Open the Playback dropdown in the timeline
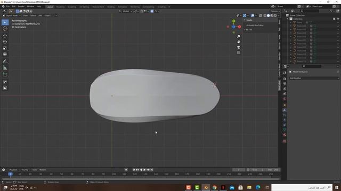Screen dimensions: 341x191 [14, 170]
